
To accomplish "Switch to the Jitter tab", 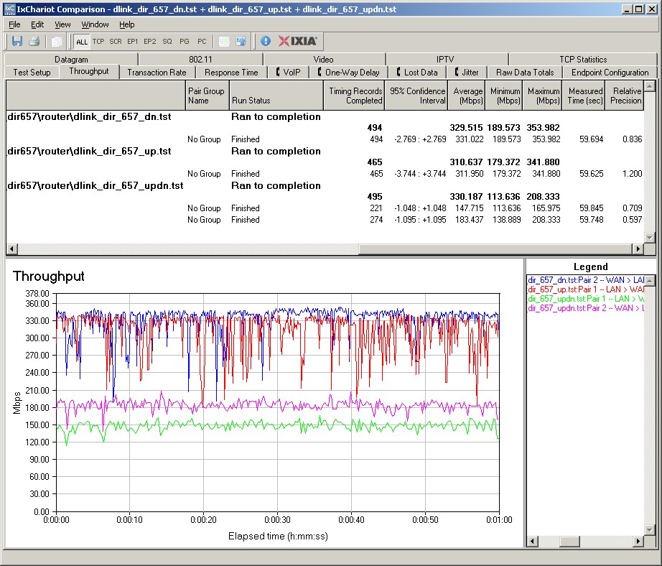I will click(x=467, y=73).
